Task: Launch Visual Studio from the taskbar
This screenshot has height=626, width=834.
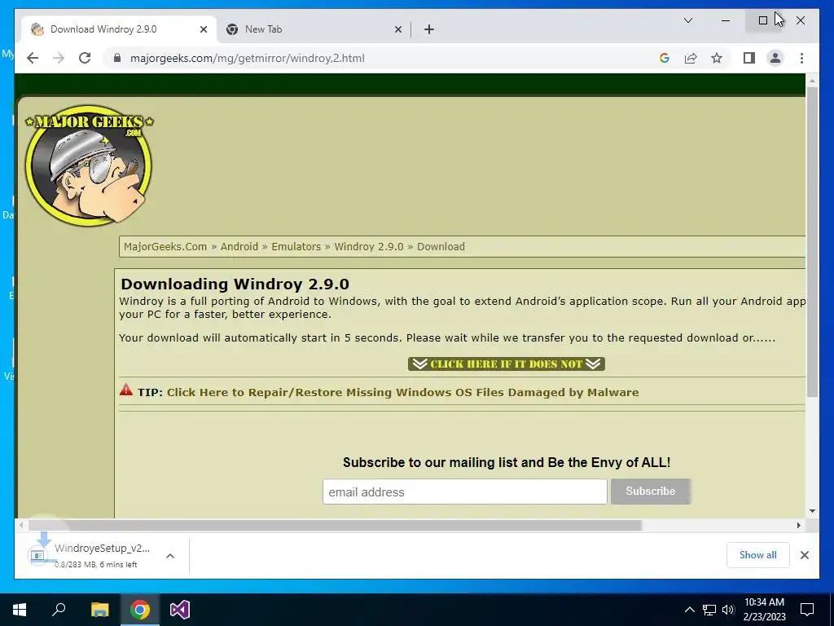Action: pos(180,610)
